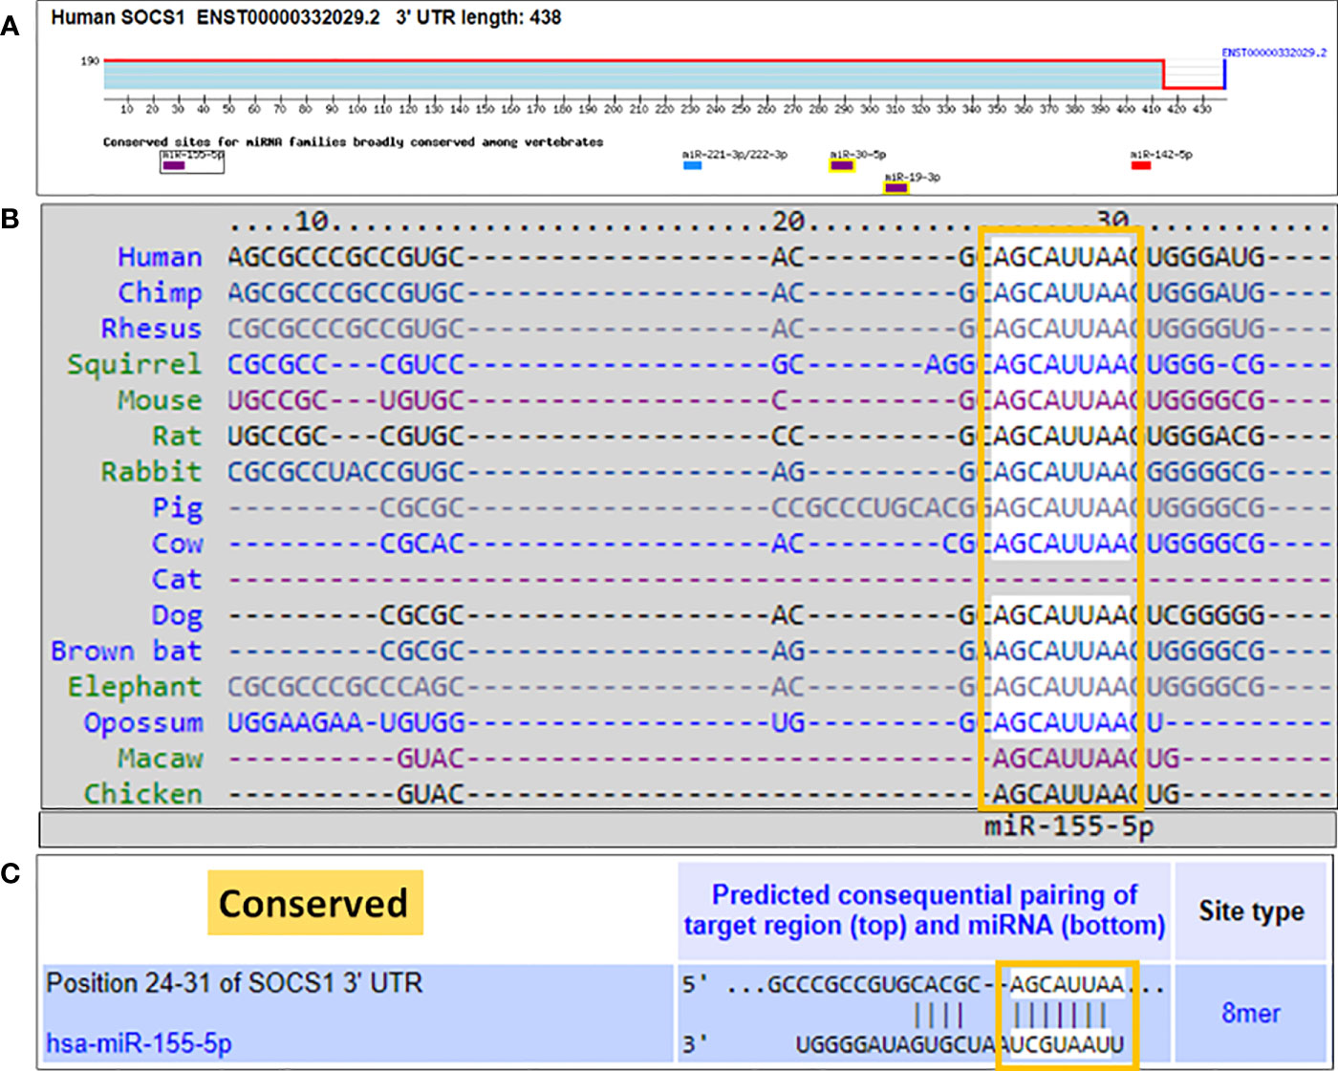The width and height of the screenshot is (1338, 1071).
Task: Select the Cat species label
Action: pyautogui.click(x=177, y=580)
